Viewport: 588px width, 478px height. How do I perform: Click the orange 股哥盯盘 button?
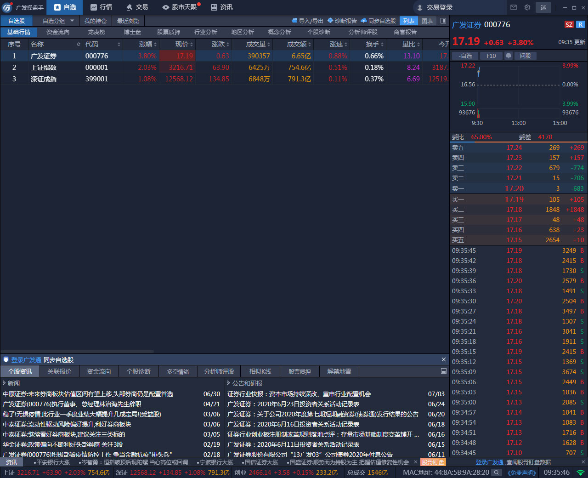pos(433,462)
